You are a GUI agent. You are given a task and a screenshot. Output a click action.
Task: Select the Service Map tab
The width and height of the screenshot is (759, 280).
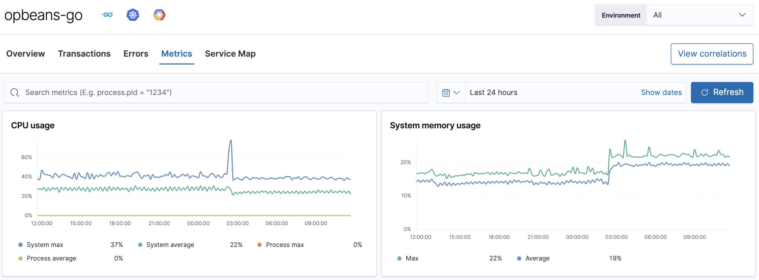click(x=230, y=54)
